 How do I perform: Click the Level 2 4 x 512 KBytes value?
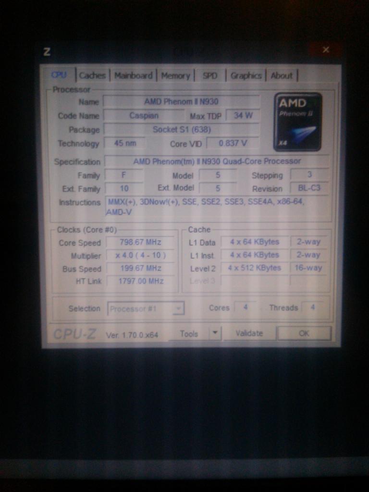[x=255, y=268]
